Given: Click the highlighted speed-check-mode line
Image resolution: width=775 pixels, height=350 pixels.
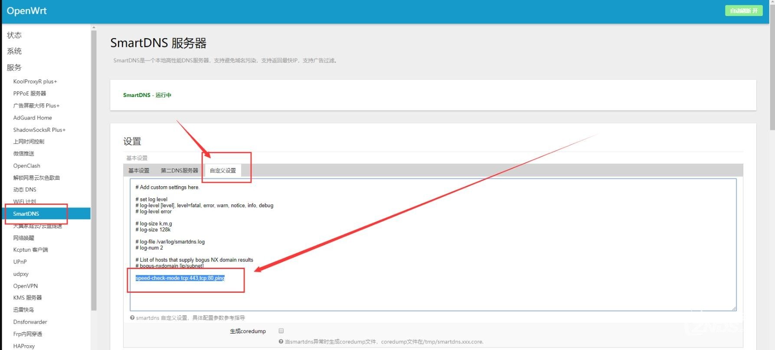Looking at the screenshot, I should [180, 278].
